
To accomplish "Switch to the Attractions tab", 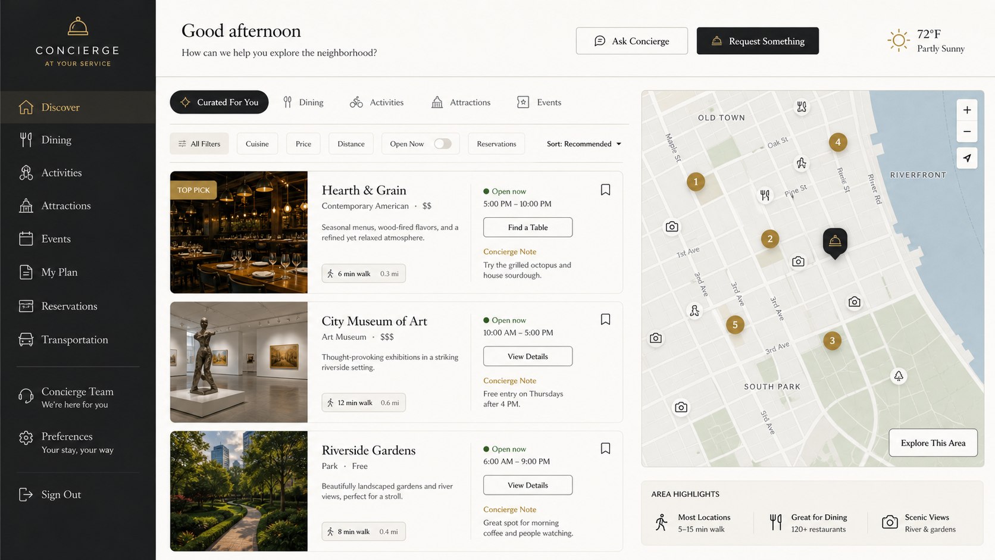I will 461,102.
